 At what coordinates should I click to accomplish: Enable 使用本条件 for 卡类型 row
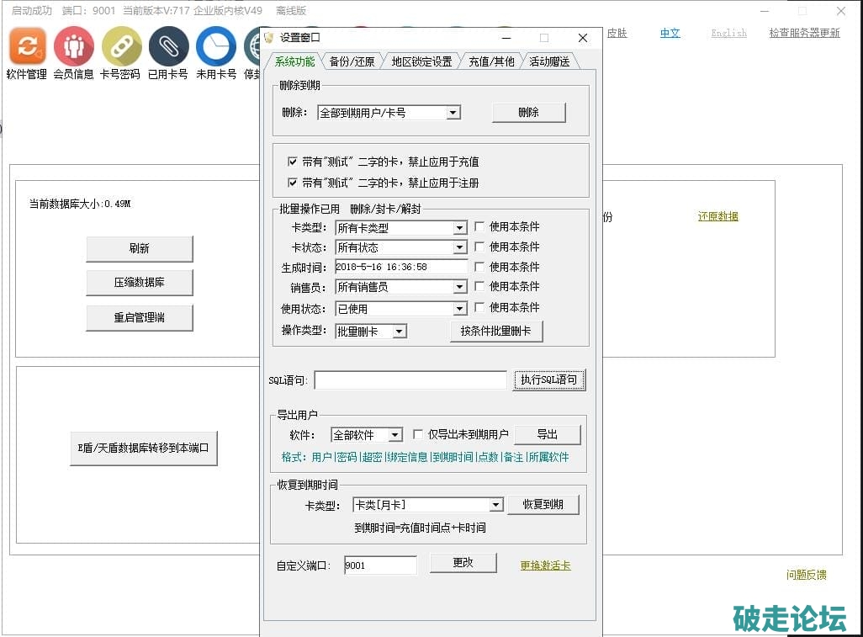tap(479, 226)
